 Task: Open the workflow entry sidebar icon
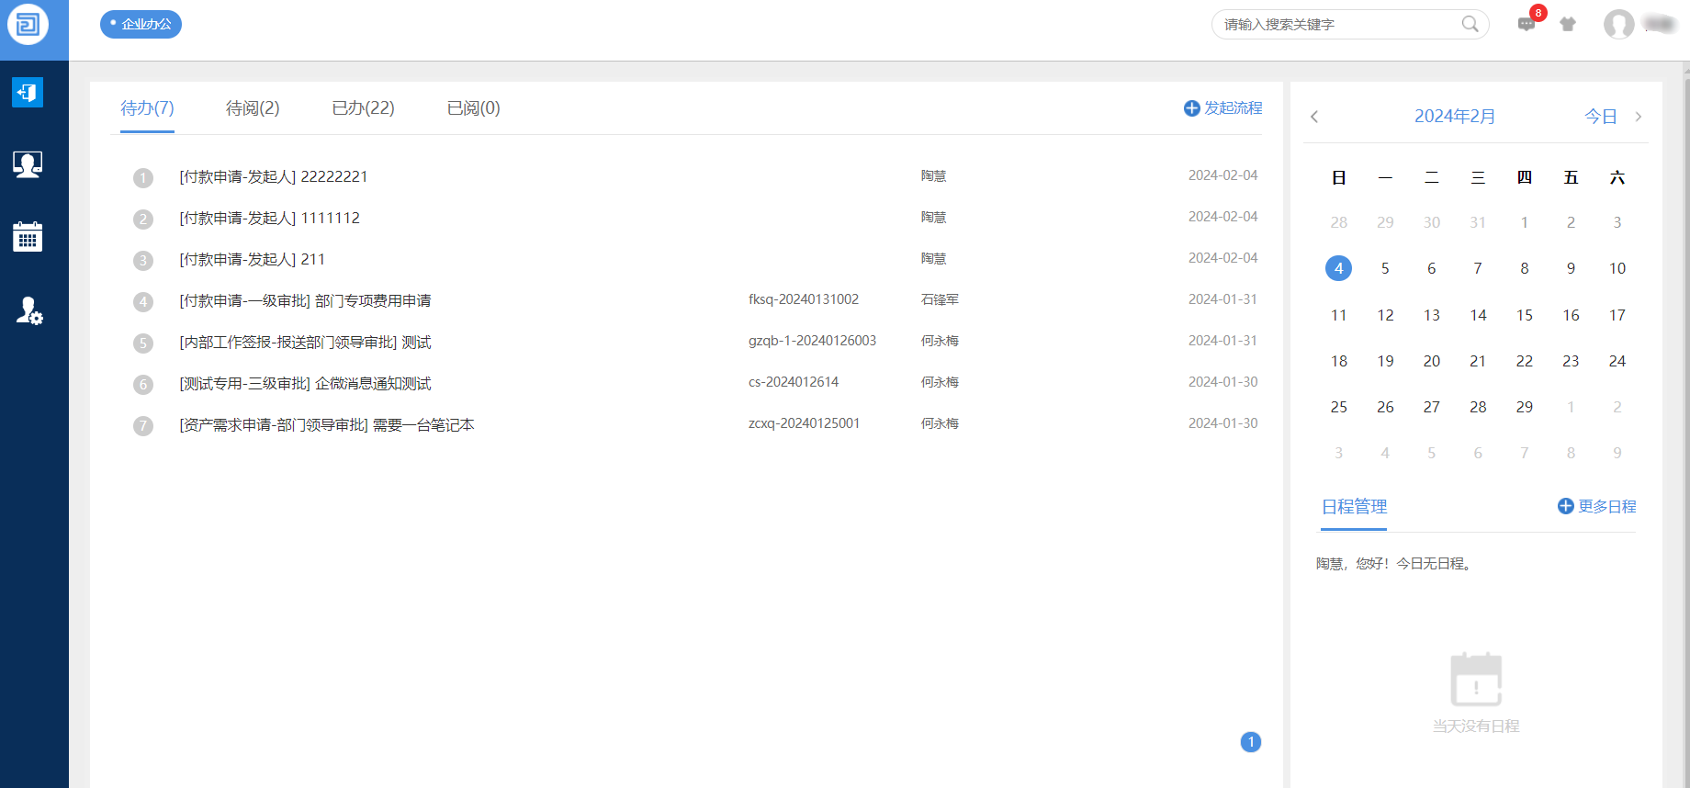28,92
